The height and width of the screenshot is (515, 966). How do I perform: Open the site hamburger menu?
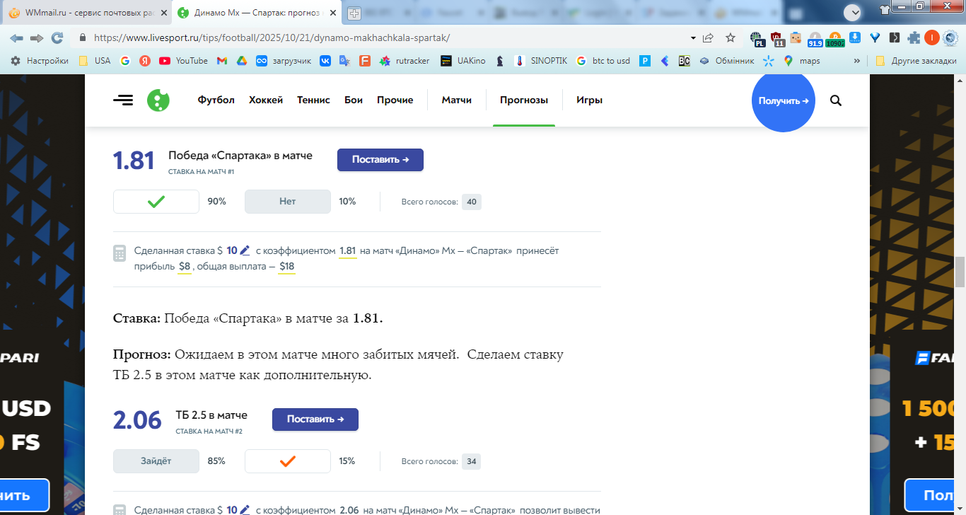coord(123,100)
